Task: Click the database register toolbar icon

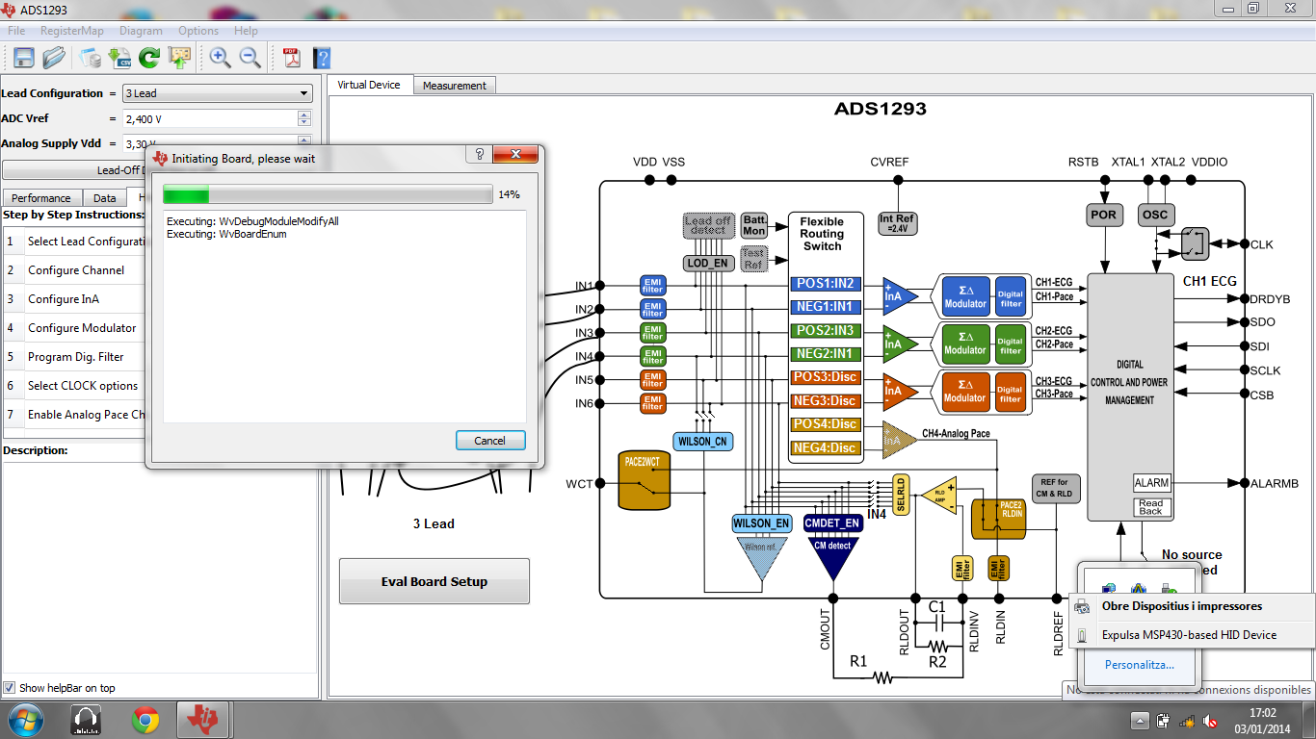Action: [x=91, y=58]
